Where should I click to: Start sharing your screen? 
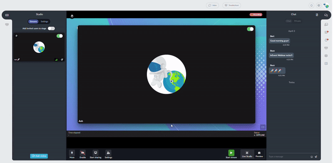pyautogui.click(x=96, y=154)
